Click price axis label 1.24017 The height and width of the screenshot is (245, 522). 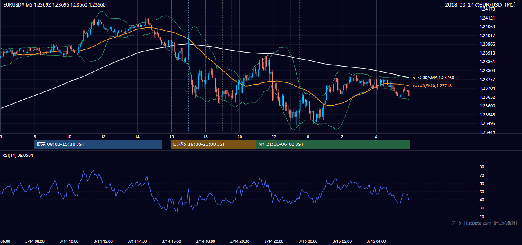tap(488, 36)
